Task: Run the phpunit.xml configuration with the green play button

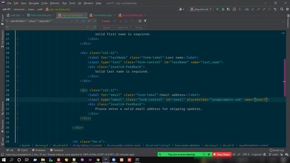Action: click(217, 9)
